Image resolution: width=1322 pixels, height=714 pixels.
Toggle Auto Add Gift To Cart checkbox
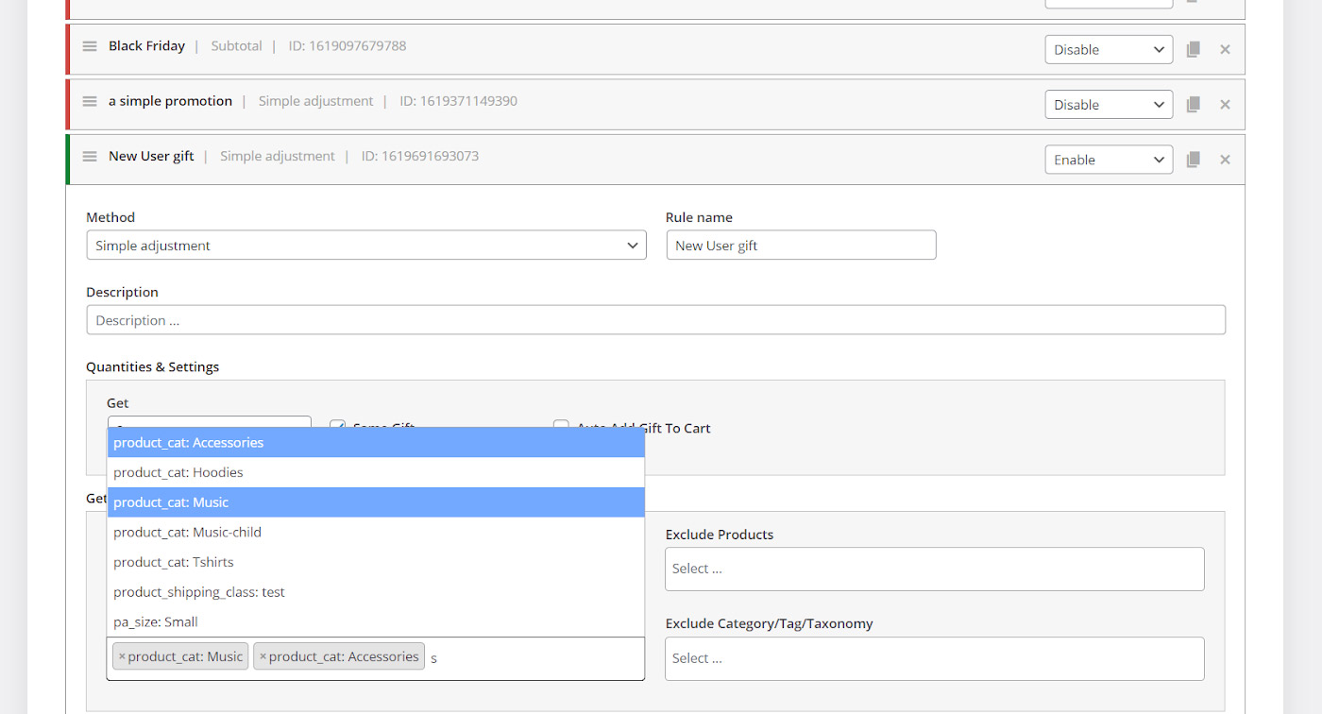pos(561,426)
